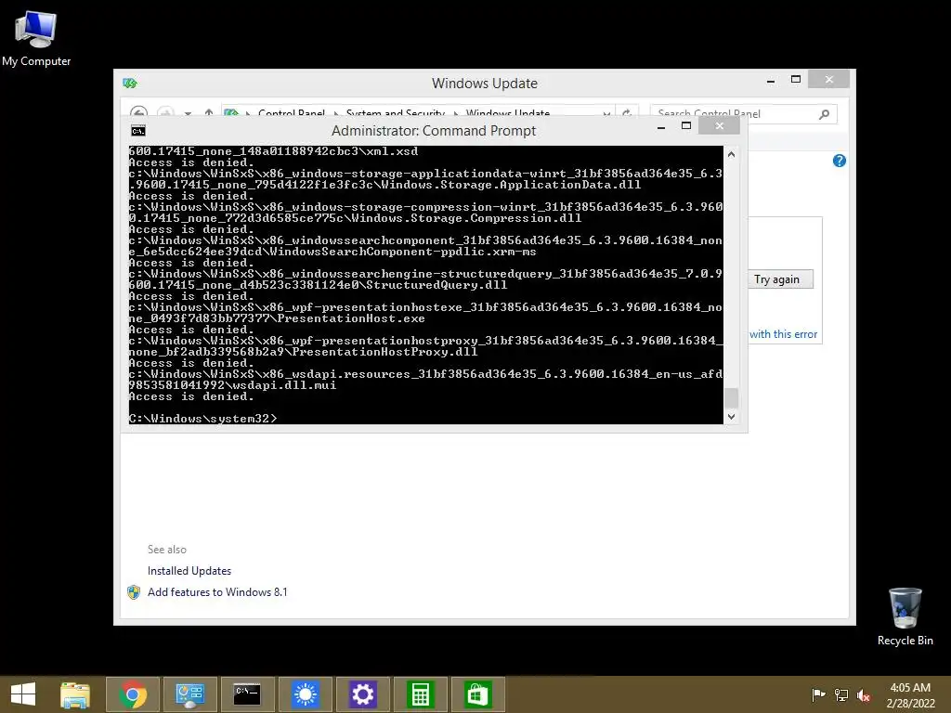Image resolution: width=951 pixels, height=713 pixels.
Task: Click Command Prompt scrollbar thumb
Action: (x=732, y=398)
